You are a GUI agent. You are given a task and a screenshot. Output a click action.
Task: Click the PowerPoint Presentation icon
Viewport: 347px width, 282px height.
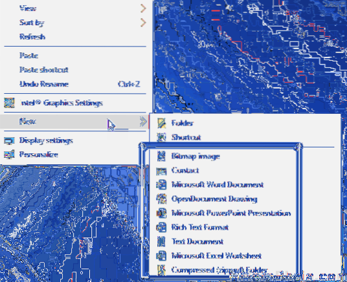(161, 213)
